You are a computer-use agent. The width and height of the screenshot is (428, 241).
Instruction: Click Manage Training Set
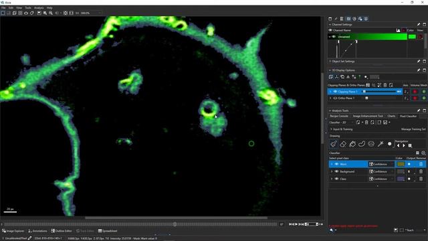point(413,129)
